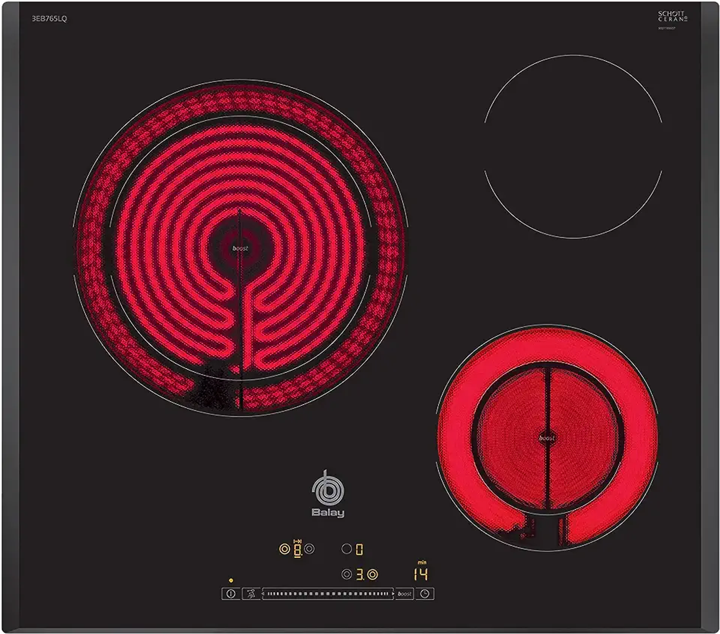Adjust the power level slider bar
Screen dimensions: 720x634
coord(328,594)
